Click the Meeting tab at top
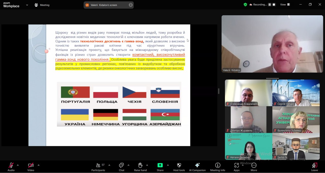 coord(42,5)
